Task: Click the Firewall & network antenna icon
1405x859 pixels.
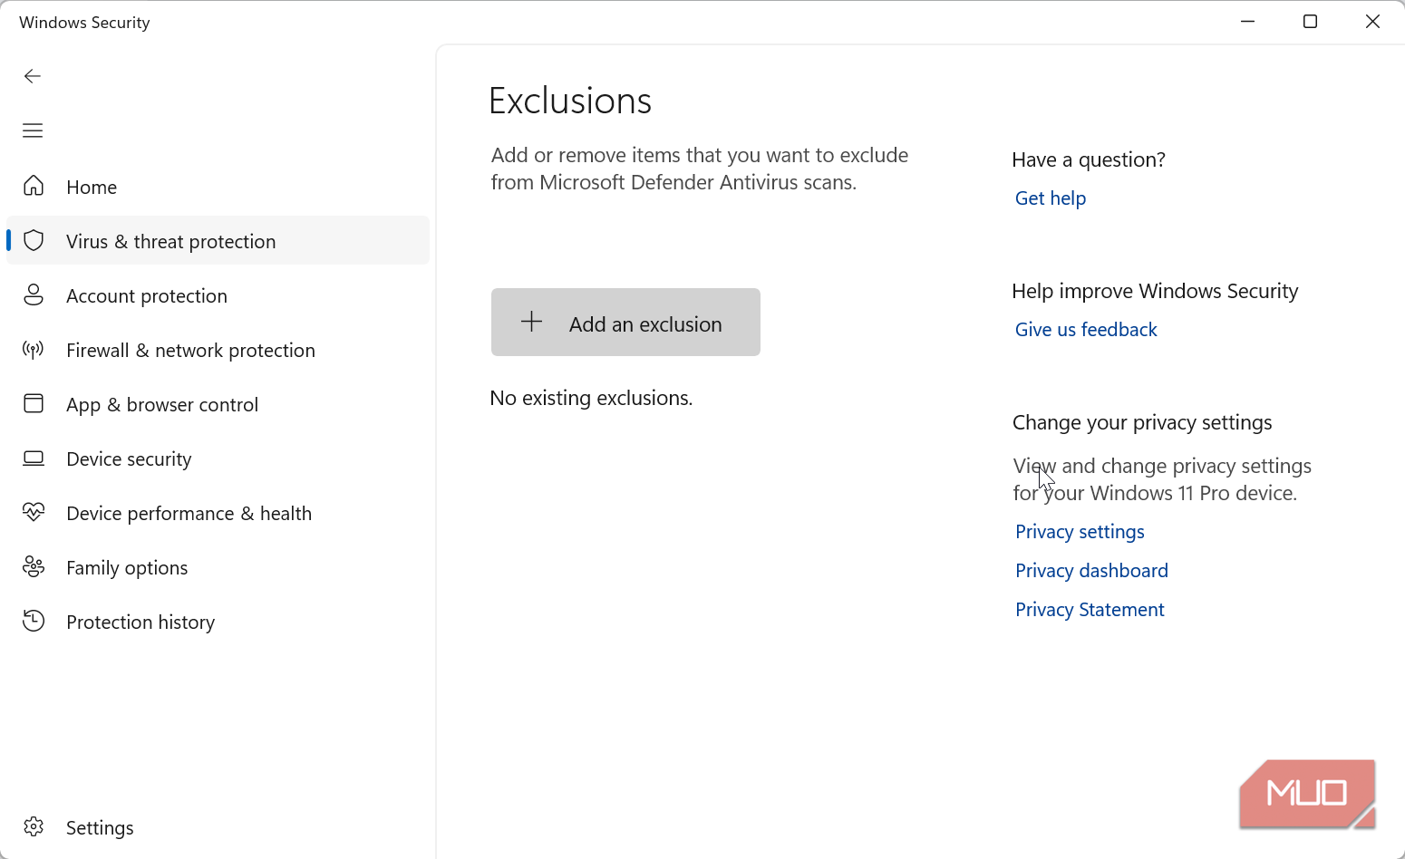Action: click(x=34, y=350)
